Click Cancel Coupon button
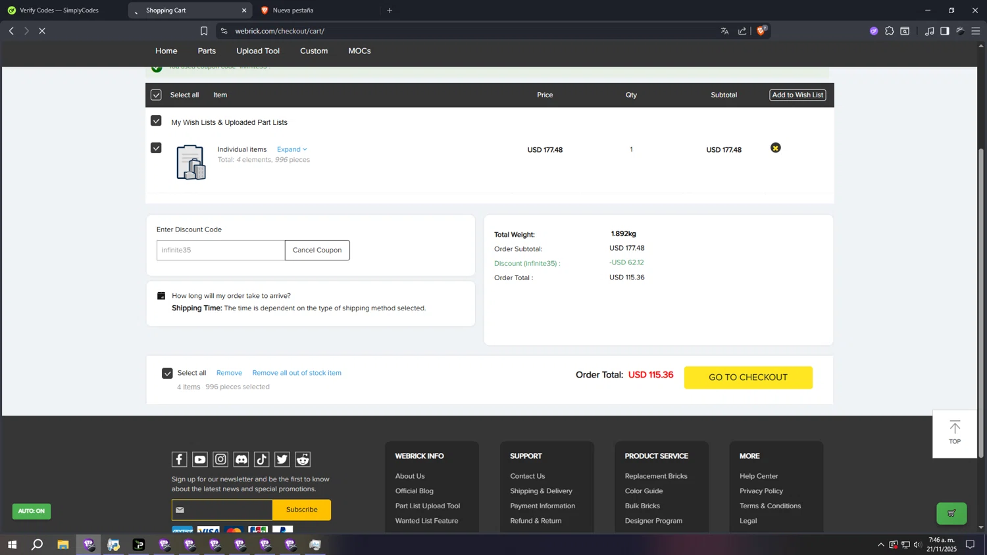The image size is (987, 555). 317,250
